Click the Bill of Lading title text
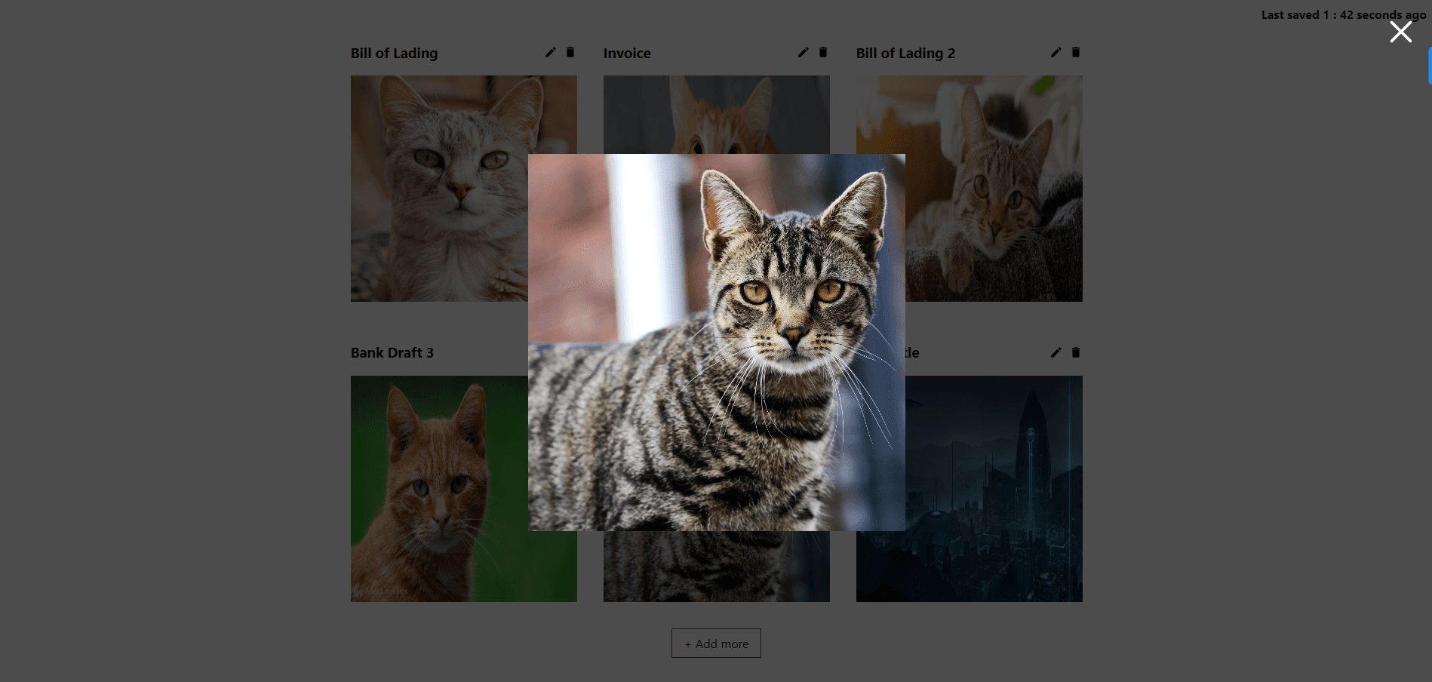This screenshot has height=682, width=1432. 394,54
